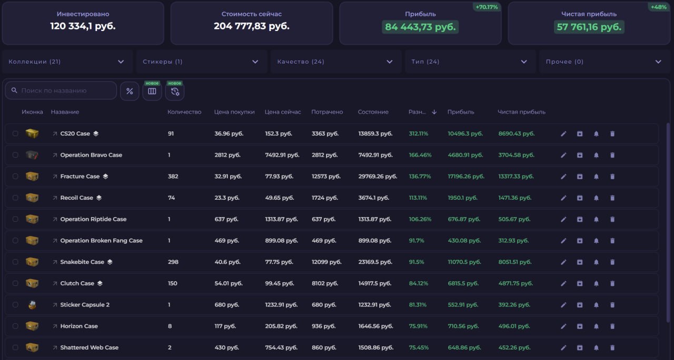
Task: Open the history settings clock icon
Action: coord(175,91)
